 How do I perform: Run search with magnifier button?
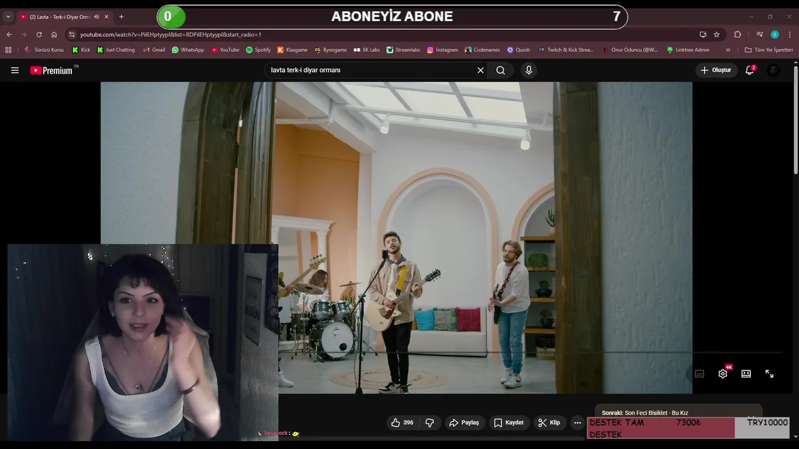pyautogui.click(x=501, y=70)
